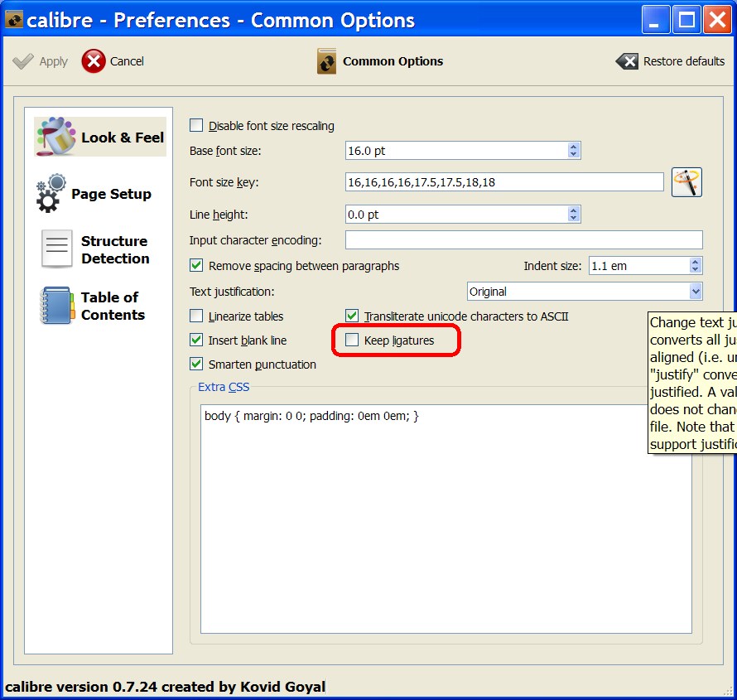Click the calibre icon in title bar
This screenshot has height=700, width=737.
14,20
